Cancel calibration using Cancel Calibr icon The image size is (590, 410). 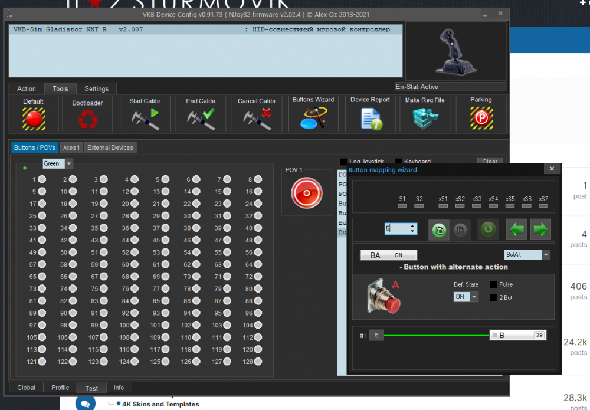point(257,119)
